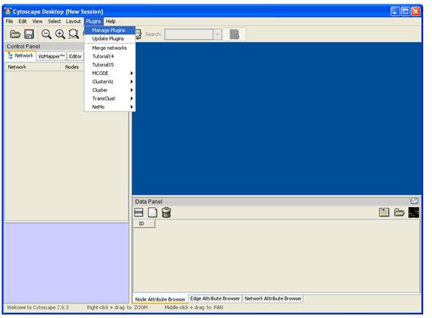Click the zoom in magnifier icon
Screen dimensions: 432x318
[60, 34]
